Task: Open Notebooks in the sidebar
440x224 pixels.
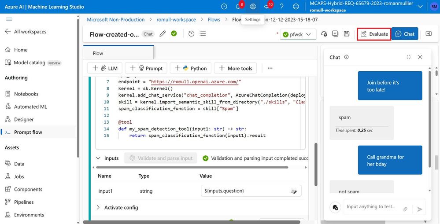Action: pyautogui.click(x=22, y=94)
